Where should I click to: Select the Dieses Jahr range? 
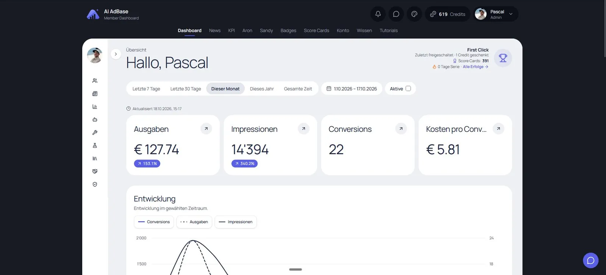pyautogui.click(x=262, y=89)
